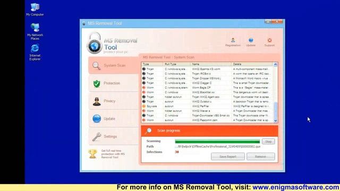Select the Win32.Spamta.KG.worm row

[x=207, y=69]
